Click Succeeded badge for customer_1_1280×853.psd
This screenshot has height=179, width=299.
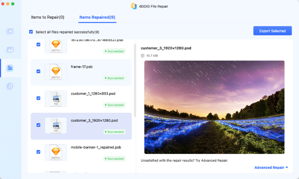(114, 105)
